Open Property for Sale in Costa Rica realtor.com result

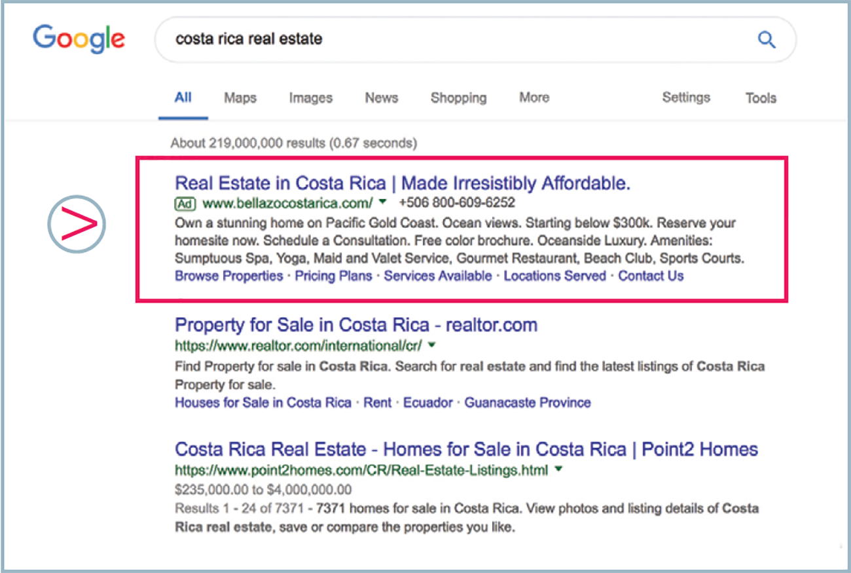(356, 325)
